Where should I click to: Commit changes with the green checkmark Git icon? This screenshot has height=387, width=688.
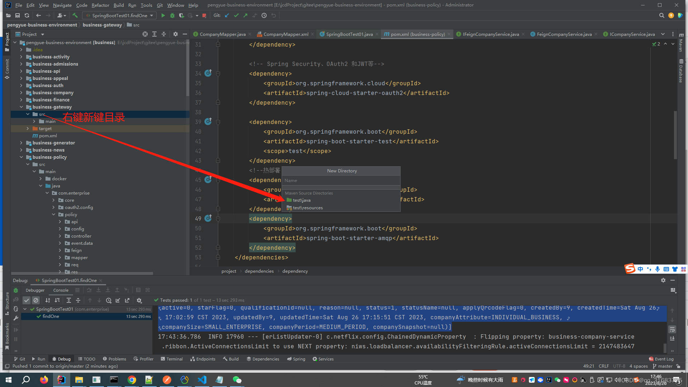coord(236,15)
